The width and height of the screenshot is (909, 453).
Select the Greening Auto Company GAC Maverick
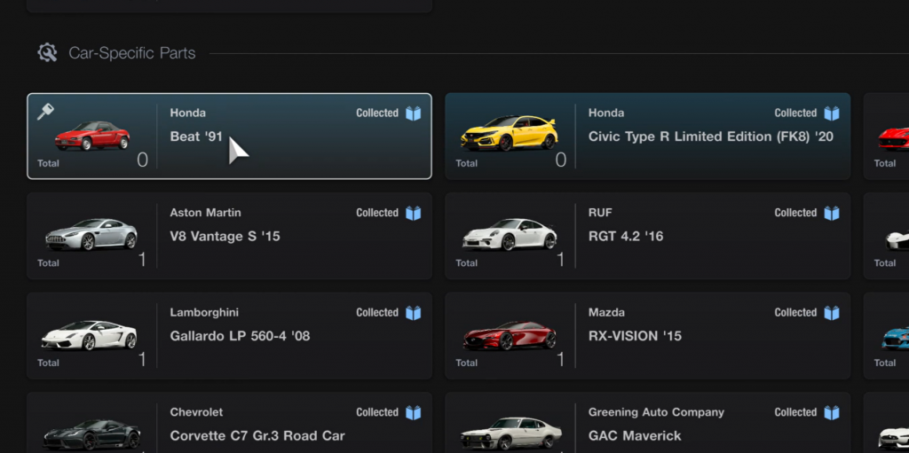(635, 435)
